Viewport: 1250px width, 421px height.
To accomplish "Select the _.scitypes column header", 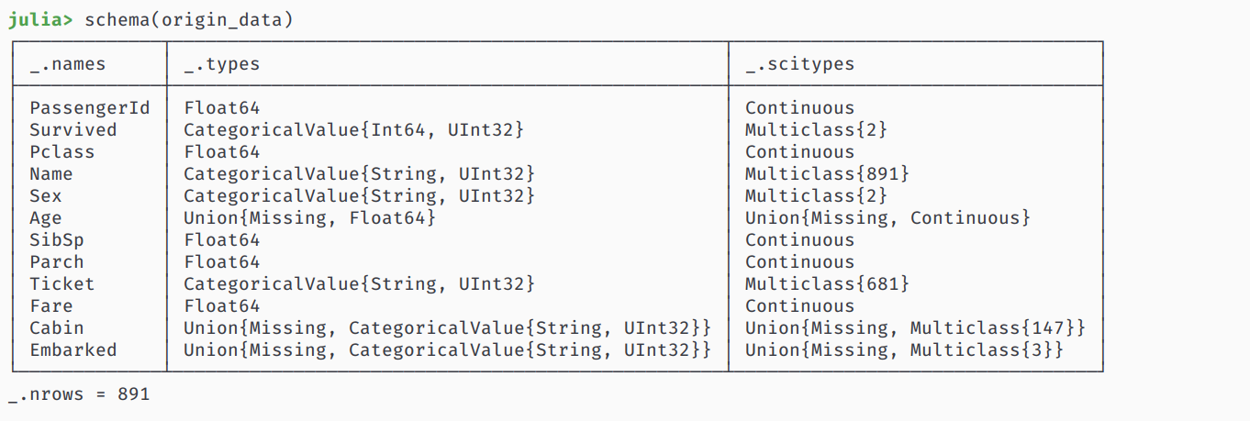I will 799,64.
